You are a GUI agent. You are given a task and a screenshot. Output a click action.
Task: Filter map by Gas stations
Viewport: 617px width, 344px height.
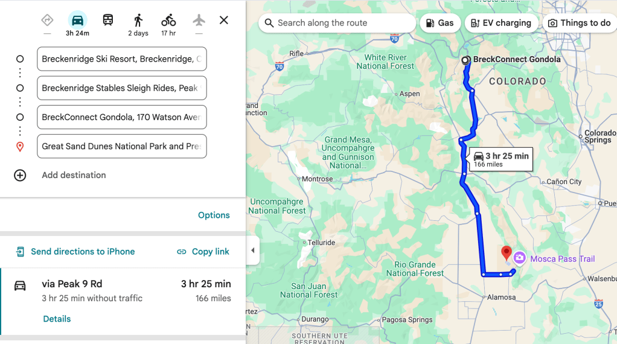pos(440,23)
